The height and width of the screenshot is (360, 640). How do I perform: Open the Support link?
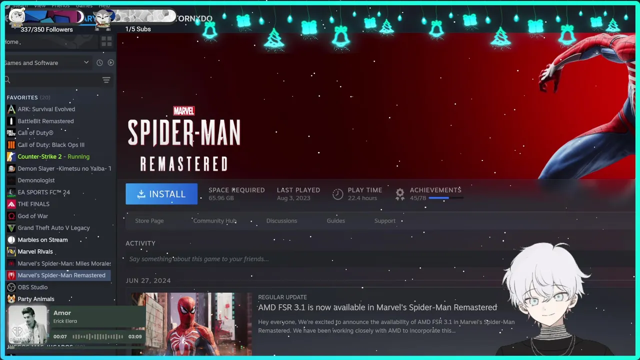point(385,220)
